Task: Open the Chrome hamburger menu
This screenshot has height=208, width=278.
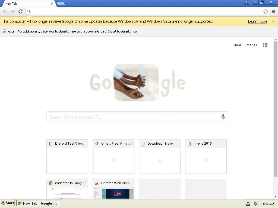Action: tap(274, 11)
